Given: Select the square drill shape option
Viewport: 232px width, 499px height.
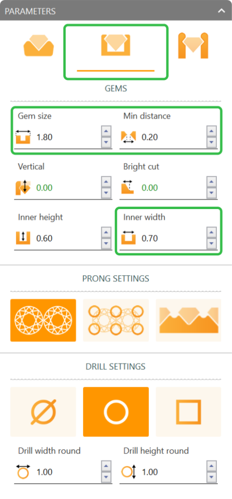Looking at the screenshot, I should pos(188,412).
